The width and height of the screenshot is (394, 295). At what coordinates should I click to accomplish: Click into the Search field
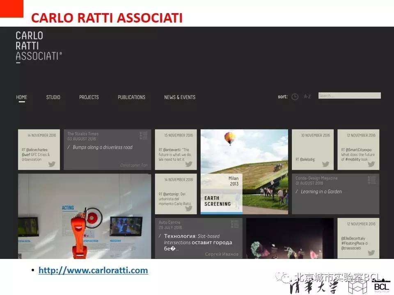[x=350, y=95]
